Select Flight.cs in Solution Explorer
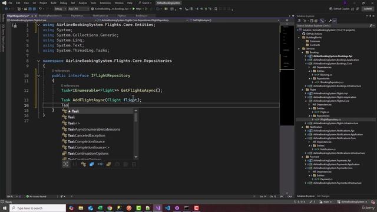This screenshot has width=377, height=212. click(x=325, y=112)
